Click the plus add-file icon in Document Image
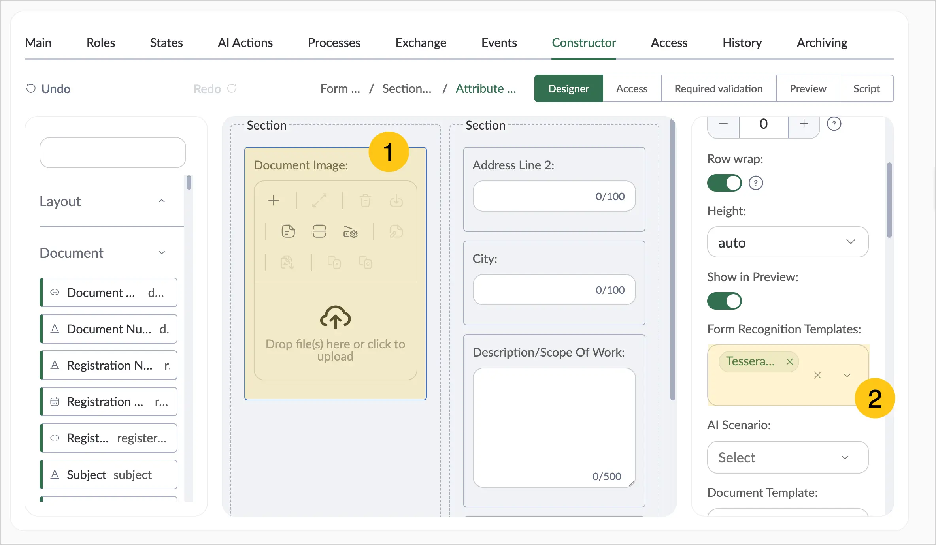Screen dimensions: 936x545 click(274, 201)
